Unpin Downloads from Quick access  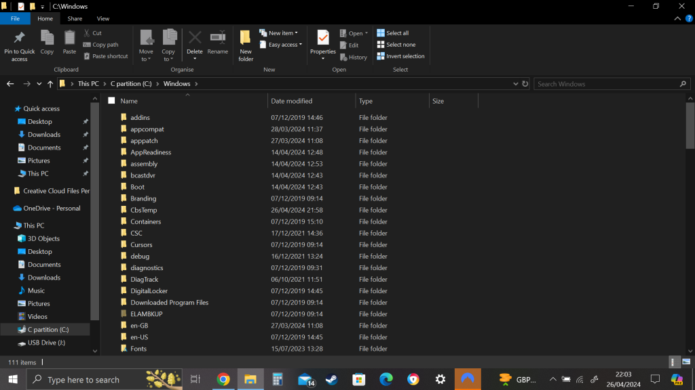tap(87, 134)
